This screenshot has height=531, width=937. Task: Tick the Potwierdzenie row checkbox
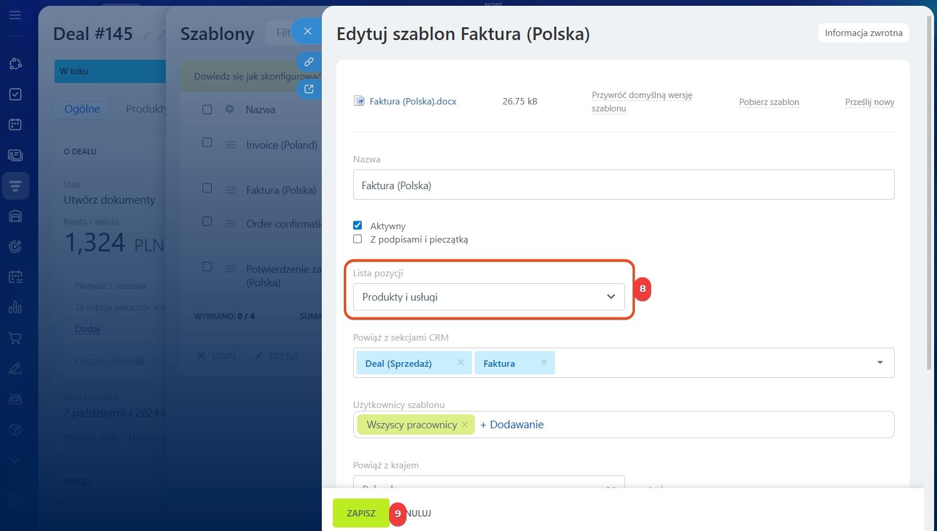tap(207, 266)
